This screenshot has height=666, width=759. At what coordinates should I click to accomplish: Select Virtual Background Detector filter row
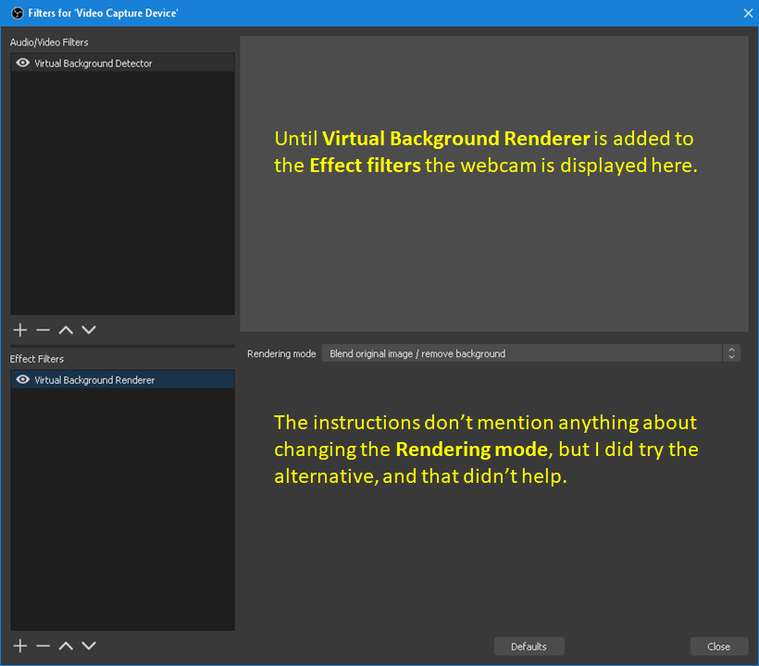123,63
